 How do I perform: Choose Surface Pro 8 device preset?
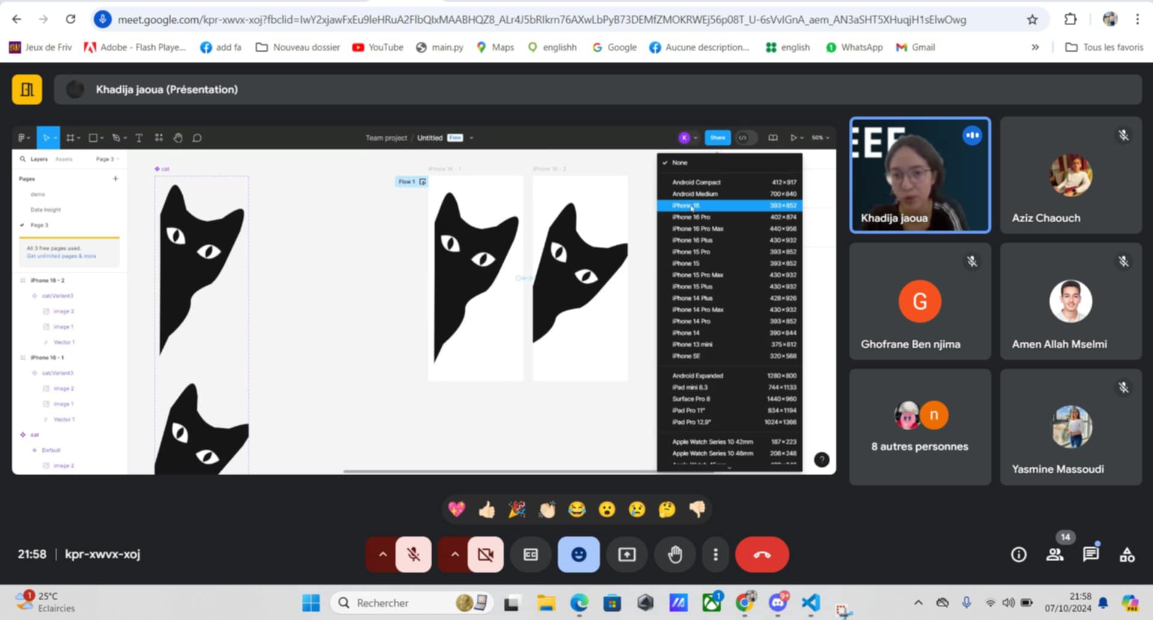pyautogui.click(x=729, y=399)
